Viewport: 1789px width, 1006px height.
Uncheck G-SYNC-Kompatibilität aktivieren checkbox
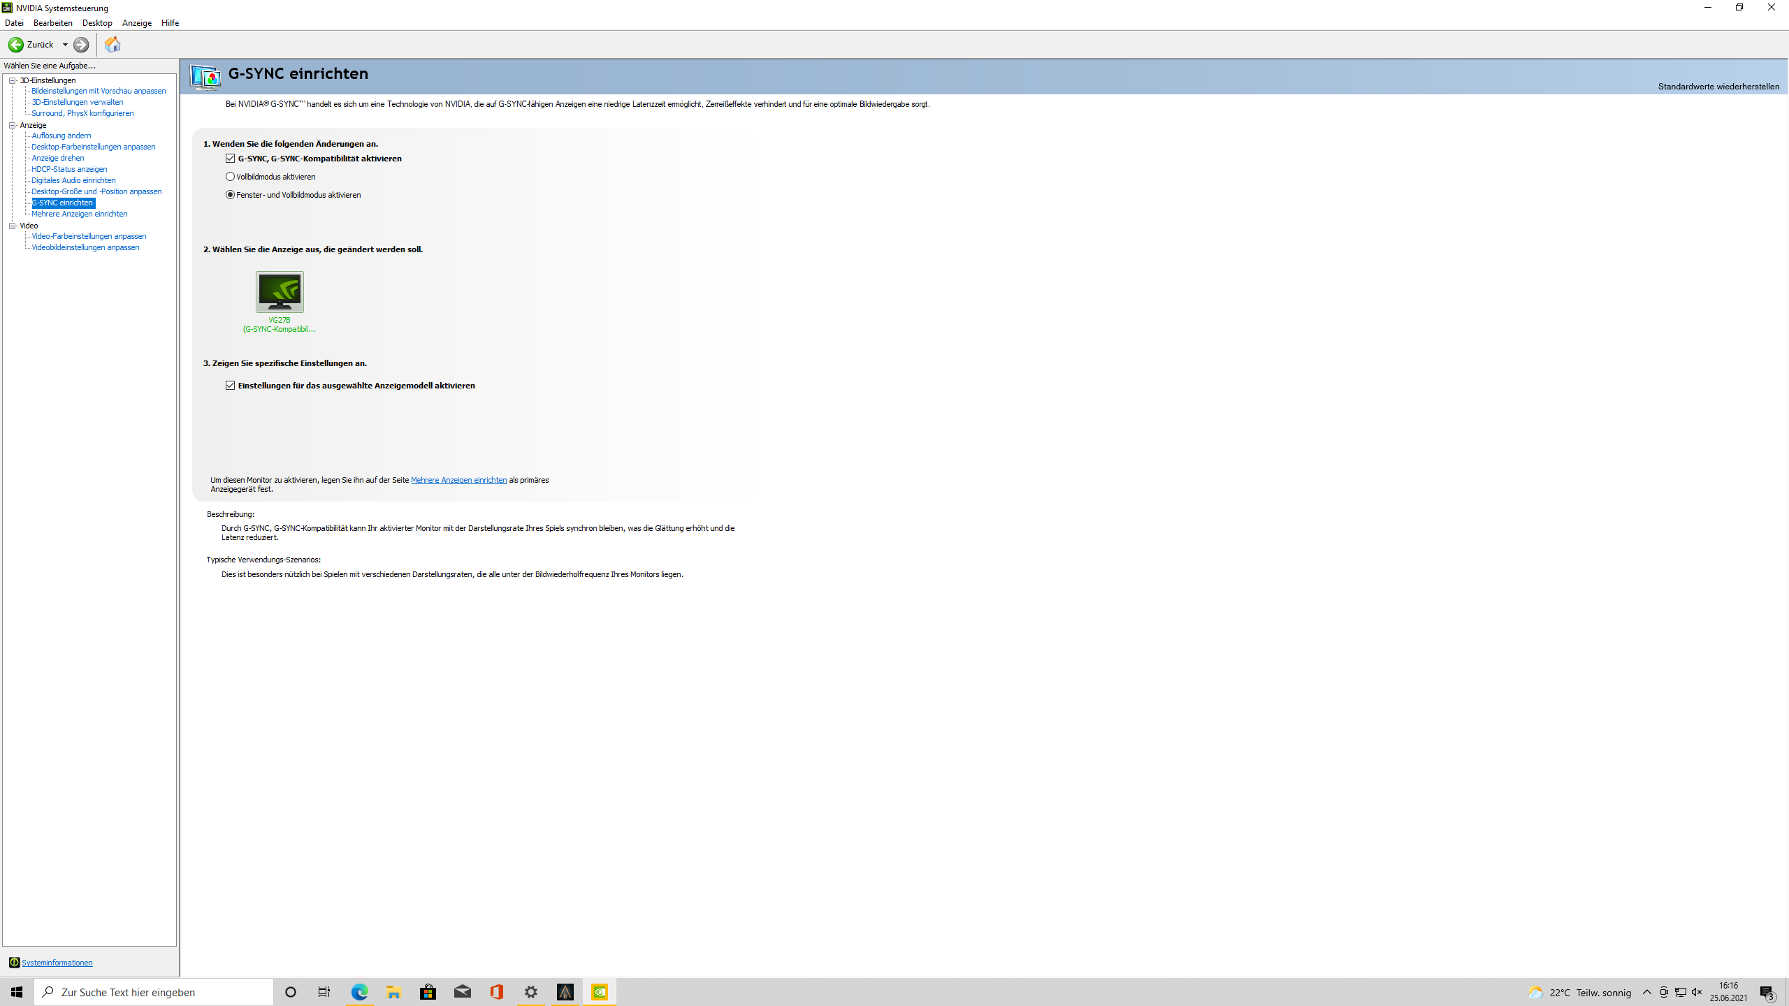[231, 159]
